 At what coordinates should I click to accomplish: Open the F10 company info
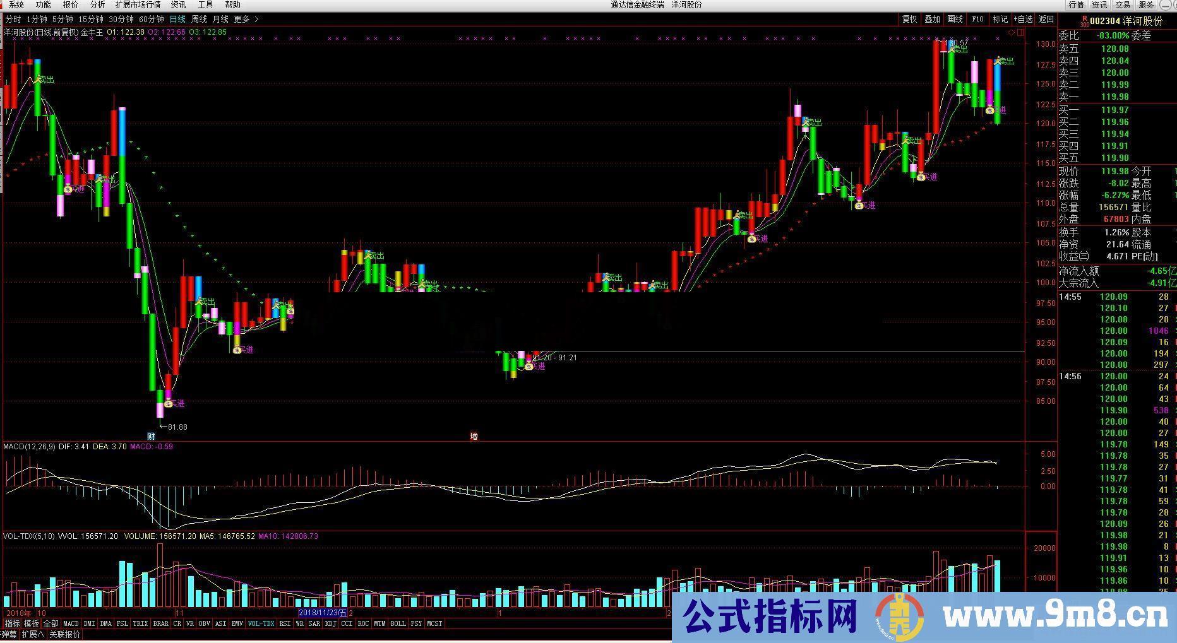[977, 19]
